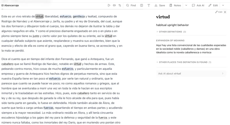Screen dimensions: 230x125
Task: Expand the dropdown chevron next to Notes
Action: click(x=186, y=5)
